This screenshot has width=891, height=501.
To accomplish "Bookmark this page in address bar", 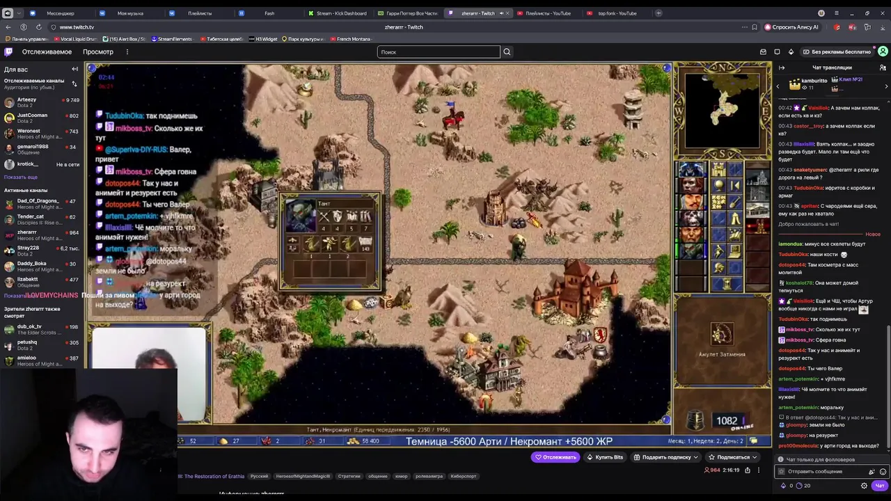I will click(755, 27).
